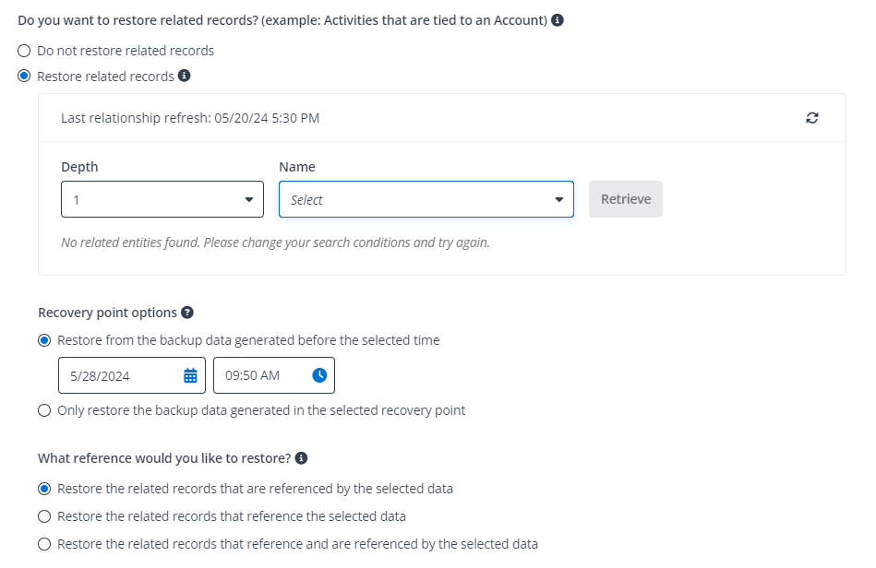Select 'Restore related records' radio option

tap(25, 77)
